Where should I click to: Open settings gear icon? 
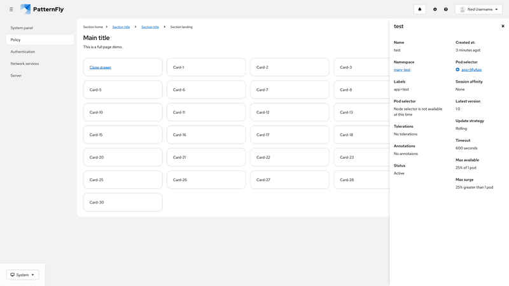435,10
